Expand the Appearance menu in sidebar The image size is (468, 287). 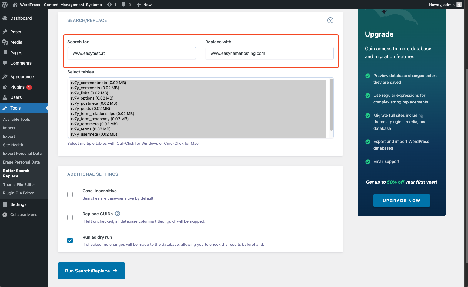(x=22, y=77)
